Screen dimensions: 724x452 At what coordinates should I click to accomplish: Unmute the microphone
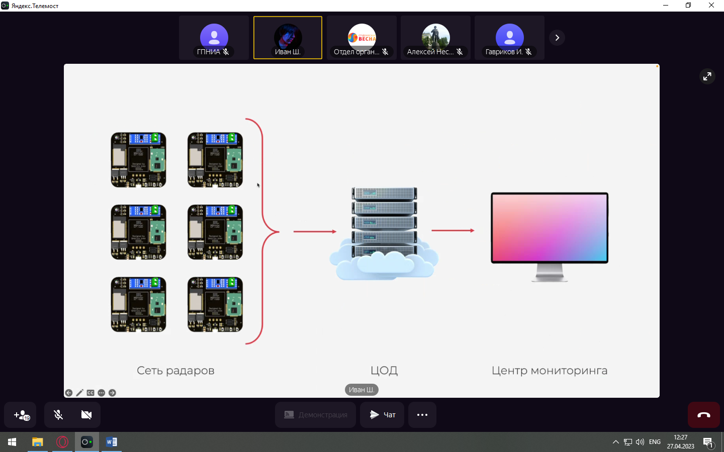(x=58, y=415)
